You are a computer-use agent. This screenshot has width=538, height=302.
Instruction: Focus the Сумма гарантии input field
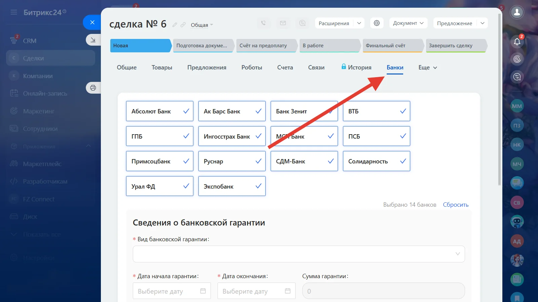pyautogui.click(x=384, y=291)
